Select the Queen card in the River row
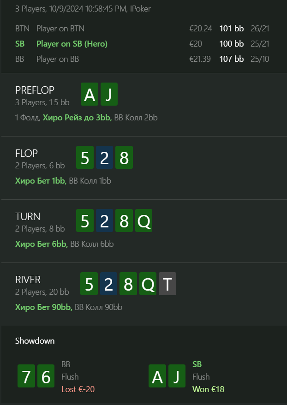Screen dimensions: 287x405 click(x=148, y=284)
